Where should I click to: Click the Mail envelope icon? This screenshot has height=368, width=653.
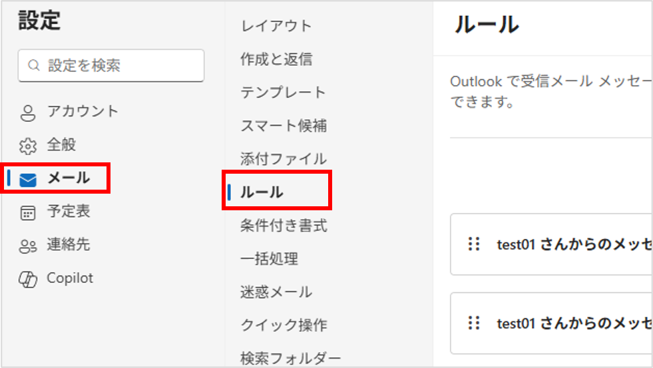[28, 179]
